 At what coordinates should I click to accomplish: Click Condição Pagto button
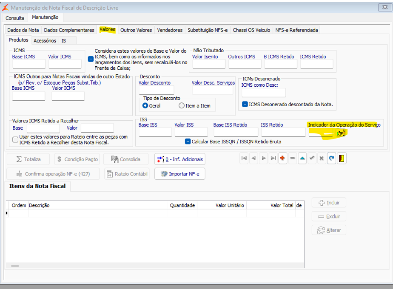pyautogui.click(x=77, y=159)
